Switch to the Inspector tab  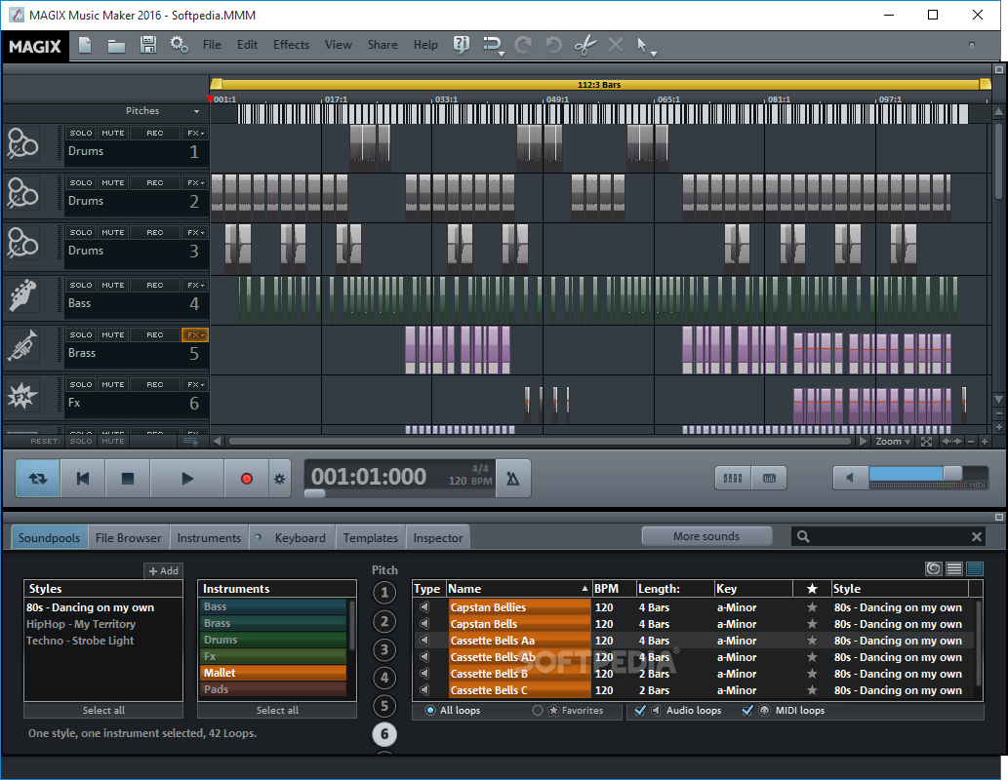[x=438, y=538]
